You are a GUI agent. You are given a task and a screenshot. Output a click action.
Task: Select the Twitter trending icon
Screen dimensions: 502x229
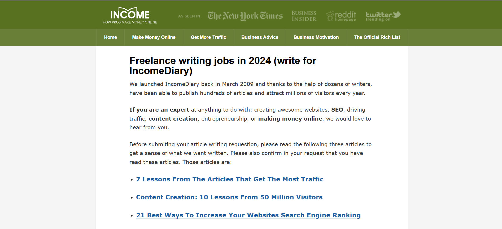(383, 16)
